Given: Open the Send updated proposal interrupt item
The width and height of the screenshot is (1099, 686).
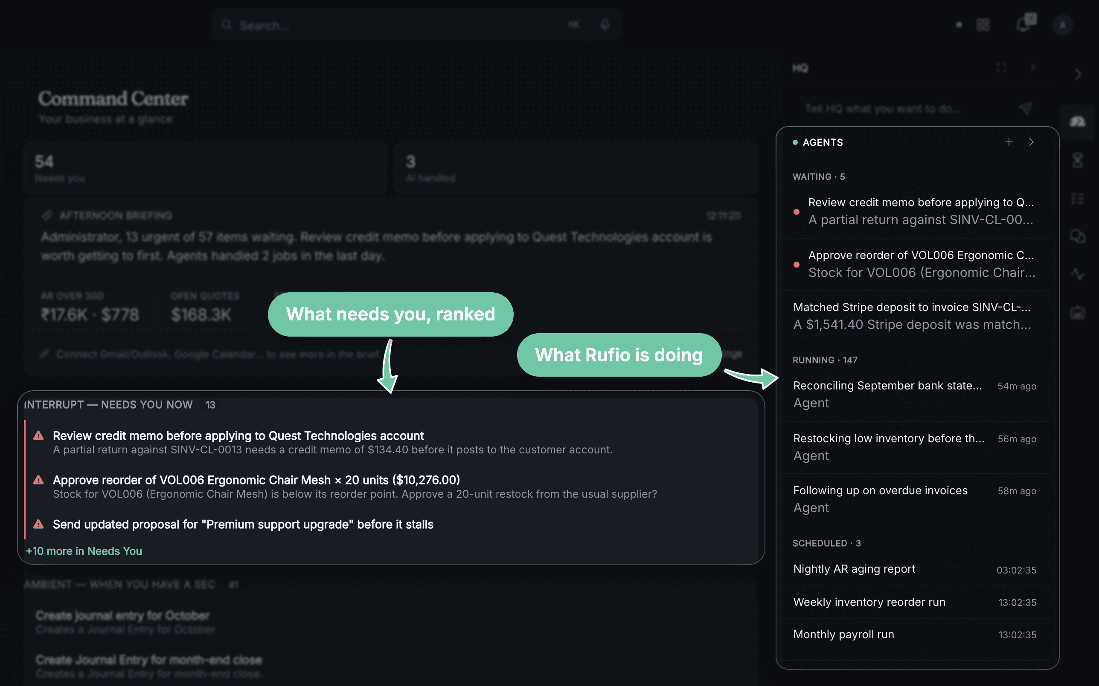Looking at the screenshot, I should coord(390,525).
